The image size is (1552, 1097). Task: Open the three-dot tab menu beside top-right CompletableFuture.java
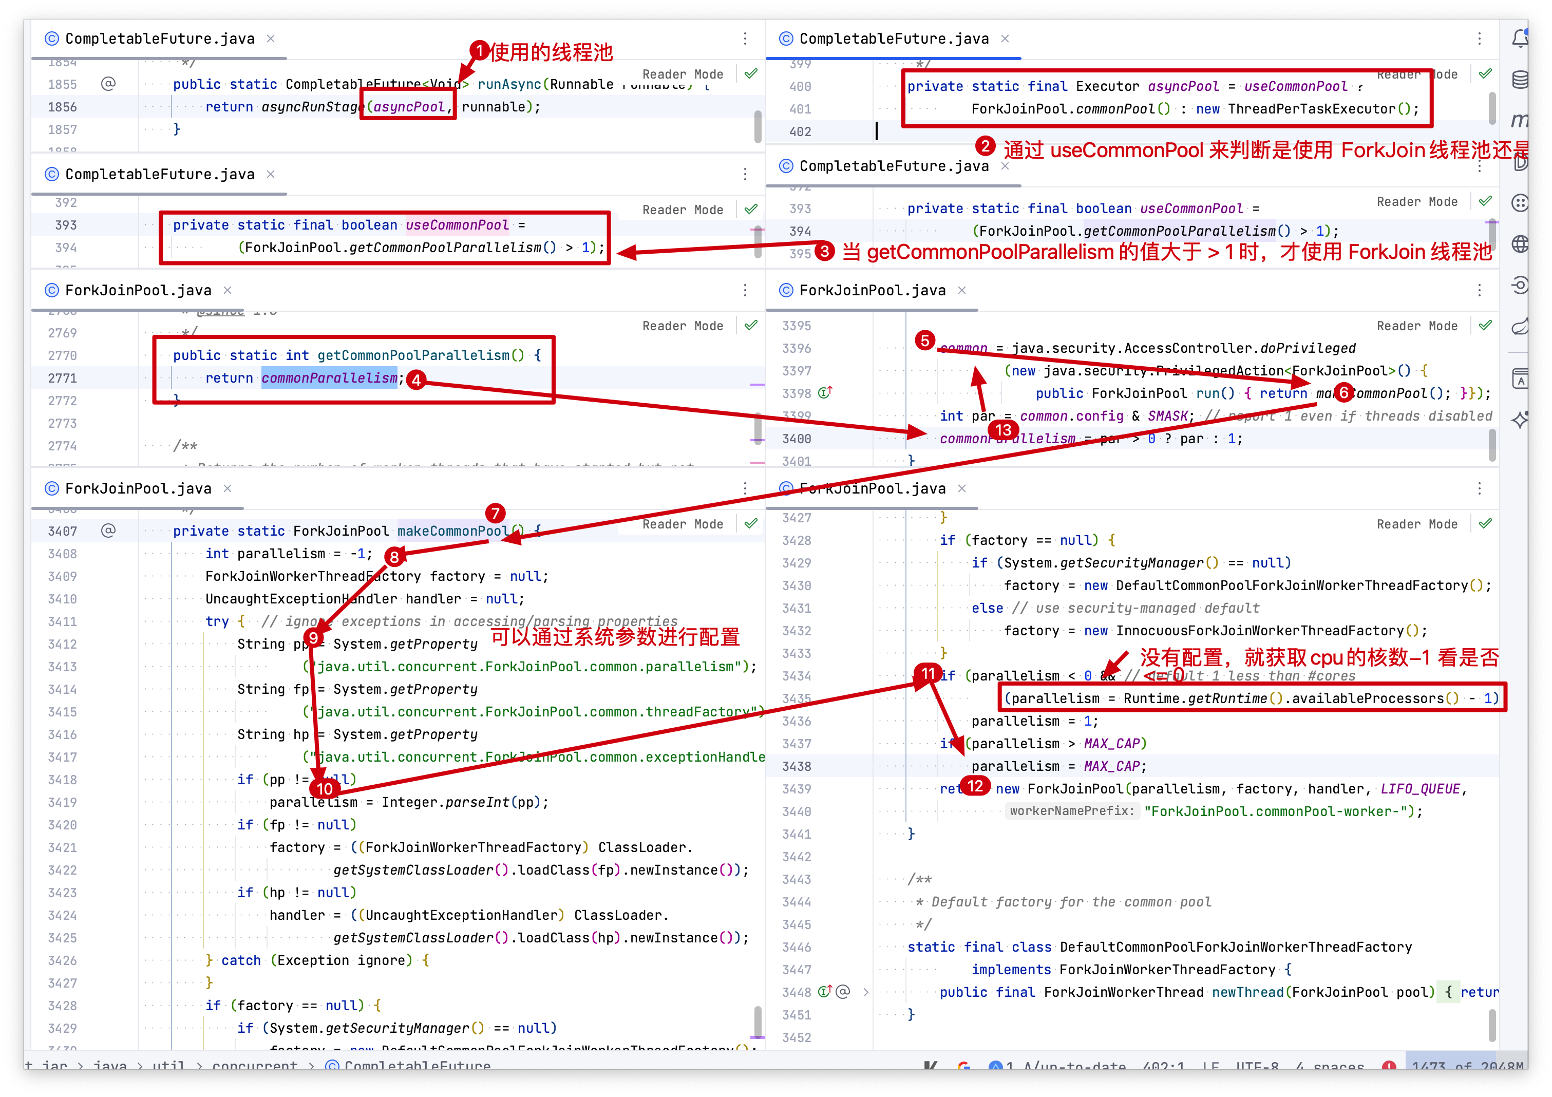(1479, 39)
